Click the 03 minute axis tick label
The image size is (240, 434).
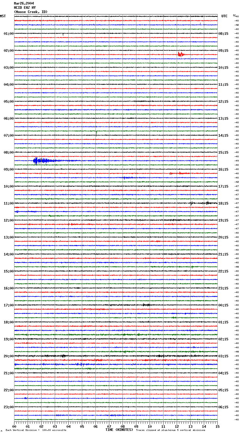[55, 426]
